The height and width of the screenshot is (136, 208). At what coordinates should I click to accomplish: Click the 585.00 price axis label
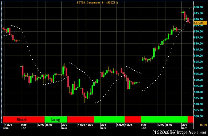pyautogui.click(x=198, y=86)
